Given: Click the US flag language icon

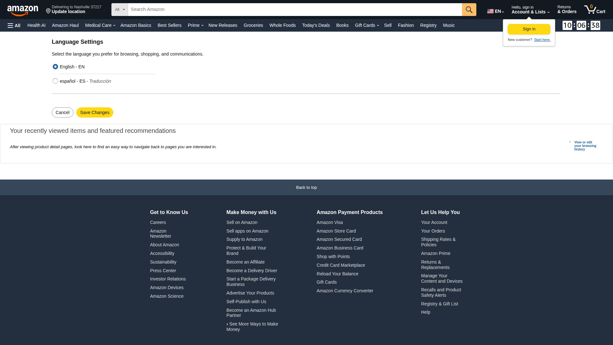Looking at the screenshot, I should pos(490,11).
